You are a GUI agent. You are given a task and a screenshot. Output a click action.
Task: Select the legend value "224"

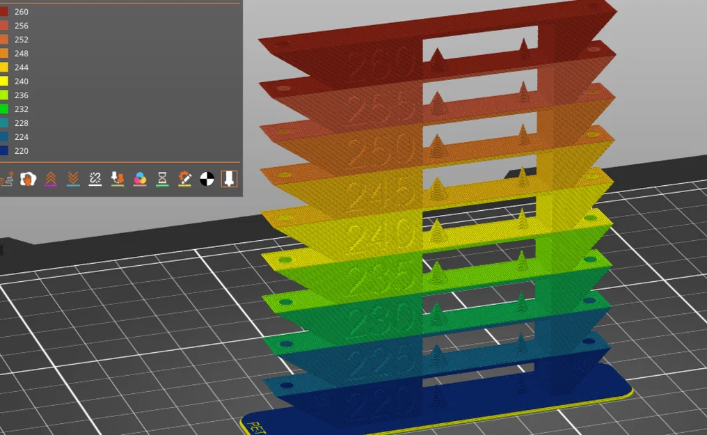(x=21, y=137)
